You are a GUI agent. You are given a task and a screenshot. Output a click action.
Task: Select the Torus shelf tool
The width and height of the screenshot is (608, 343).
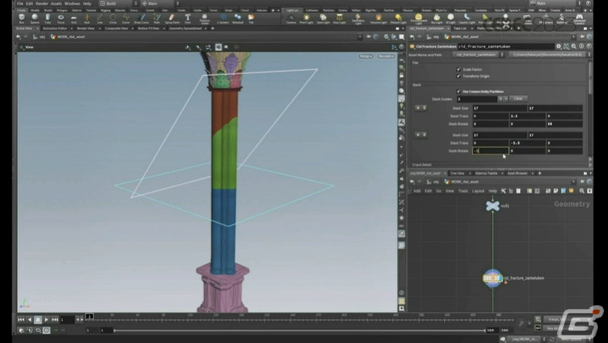[61, 19]
